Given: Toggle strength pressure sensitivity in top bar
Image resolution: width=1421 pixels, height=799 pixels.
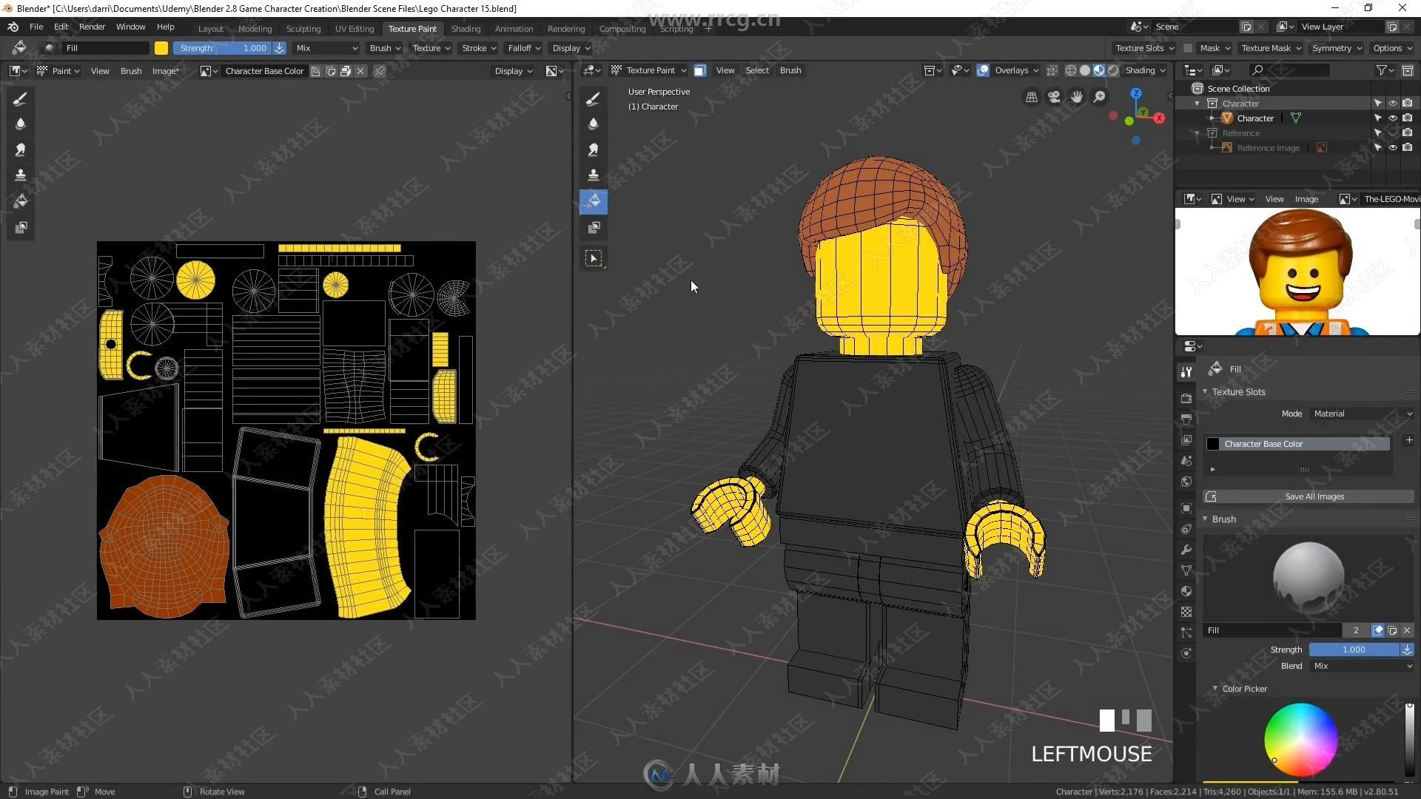Looking at the screenshot, I should click(x=279, y=48).
